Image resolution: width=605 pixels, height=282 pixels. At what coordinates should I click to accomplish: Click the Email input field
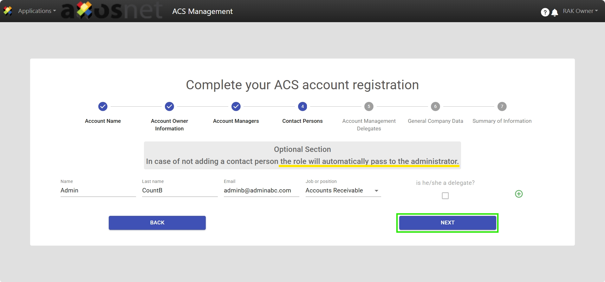[x=261, y=191]
